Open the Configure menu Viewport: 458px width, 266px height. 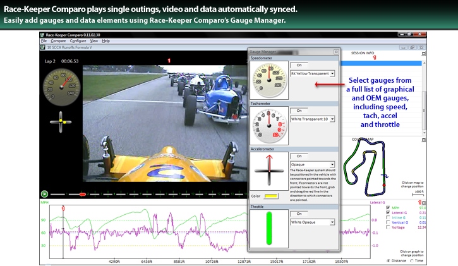point(78,40)
